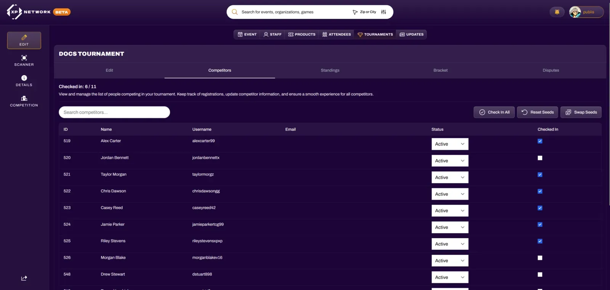Open status dropdown for Taylor Morgan
The image size is (610, 290).
click(450, 177)
